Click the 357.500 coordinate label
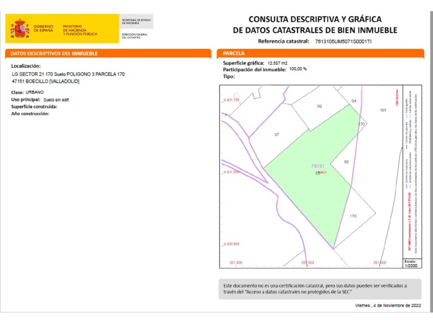Viewport: 433px width, 324px height. tap(307, 263)
